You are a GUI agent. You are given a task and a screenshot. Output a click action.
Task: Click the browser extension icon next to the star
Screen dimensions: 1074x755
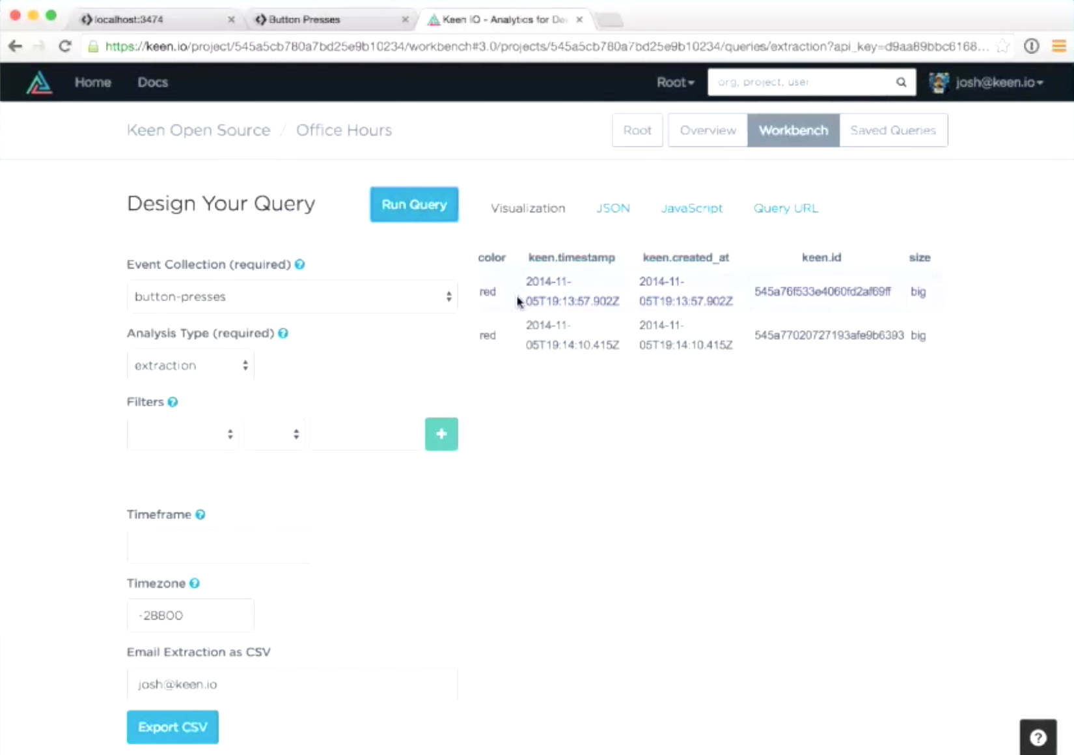tap(1032, 46)
